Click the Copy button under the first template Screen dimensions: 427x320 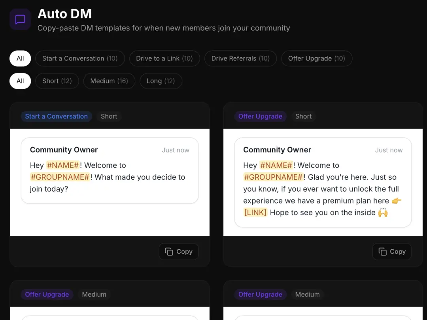[x=178, y=251]
